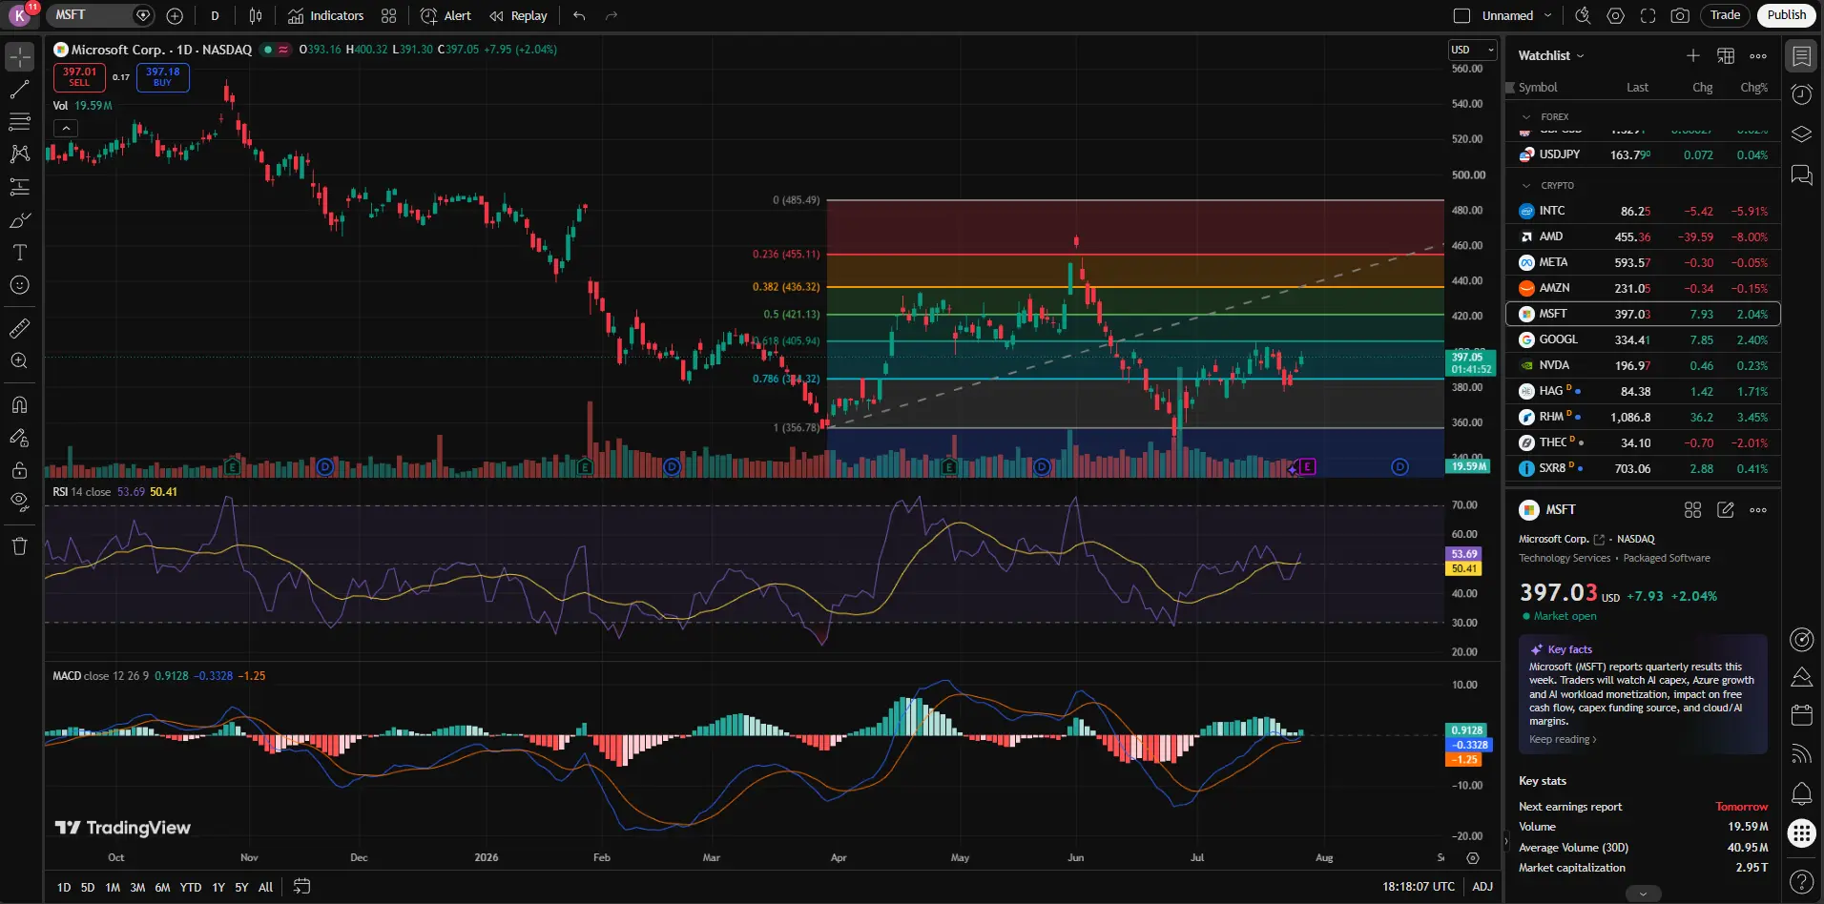
Task: Open the Fibonacci retracement tools
Action: [19, 122]
